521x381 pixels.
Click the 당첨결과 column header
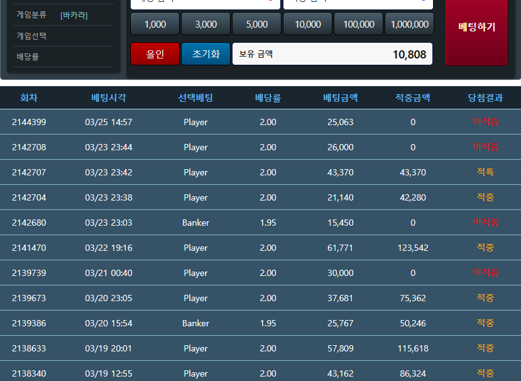coord(485,97)
